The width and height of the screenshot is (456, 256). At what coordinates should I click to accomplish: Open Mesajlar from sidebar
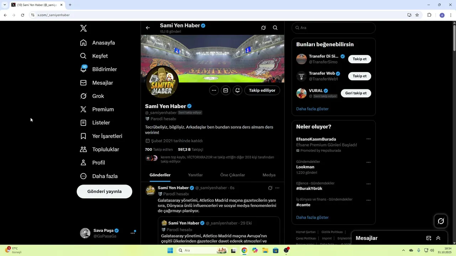pos(97,83)
